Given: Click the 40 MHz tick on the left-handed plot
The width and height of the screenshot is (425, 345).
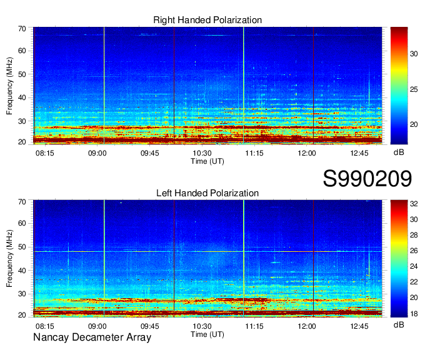Looking at the screenshot, I should click(x=22, y=271).
